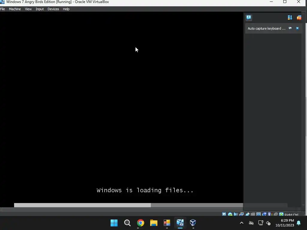Click the shared folders status icon

click(253, 214)
